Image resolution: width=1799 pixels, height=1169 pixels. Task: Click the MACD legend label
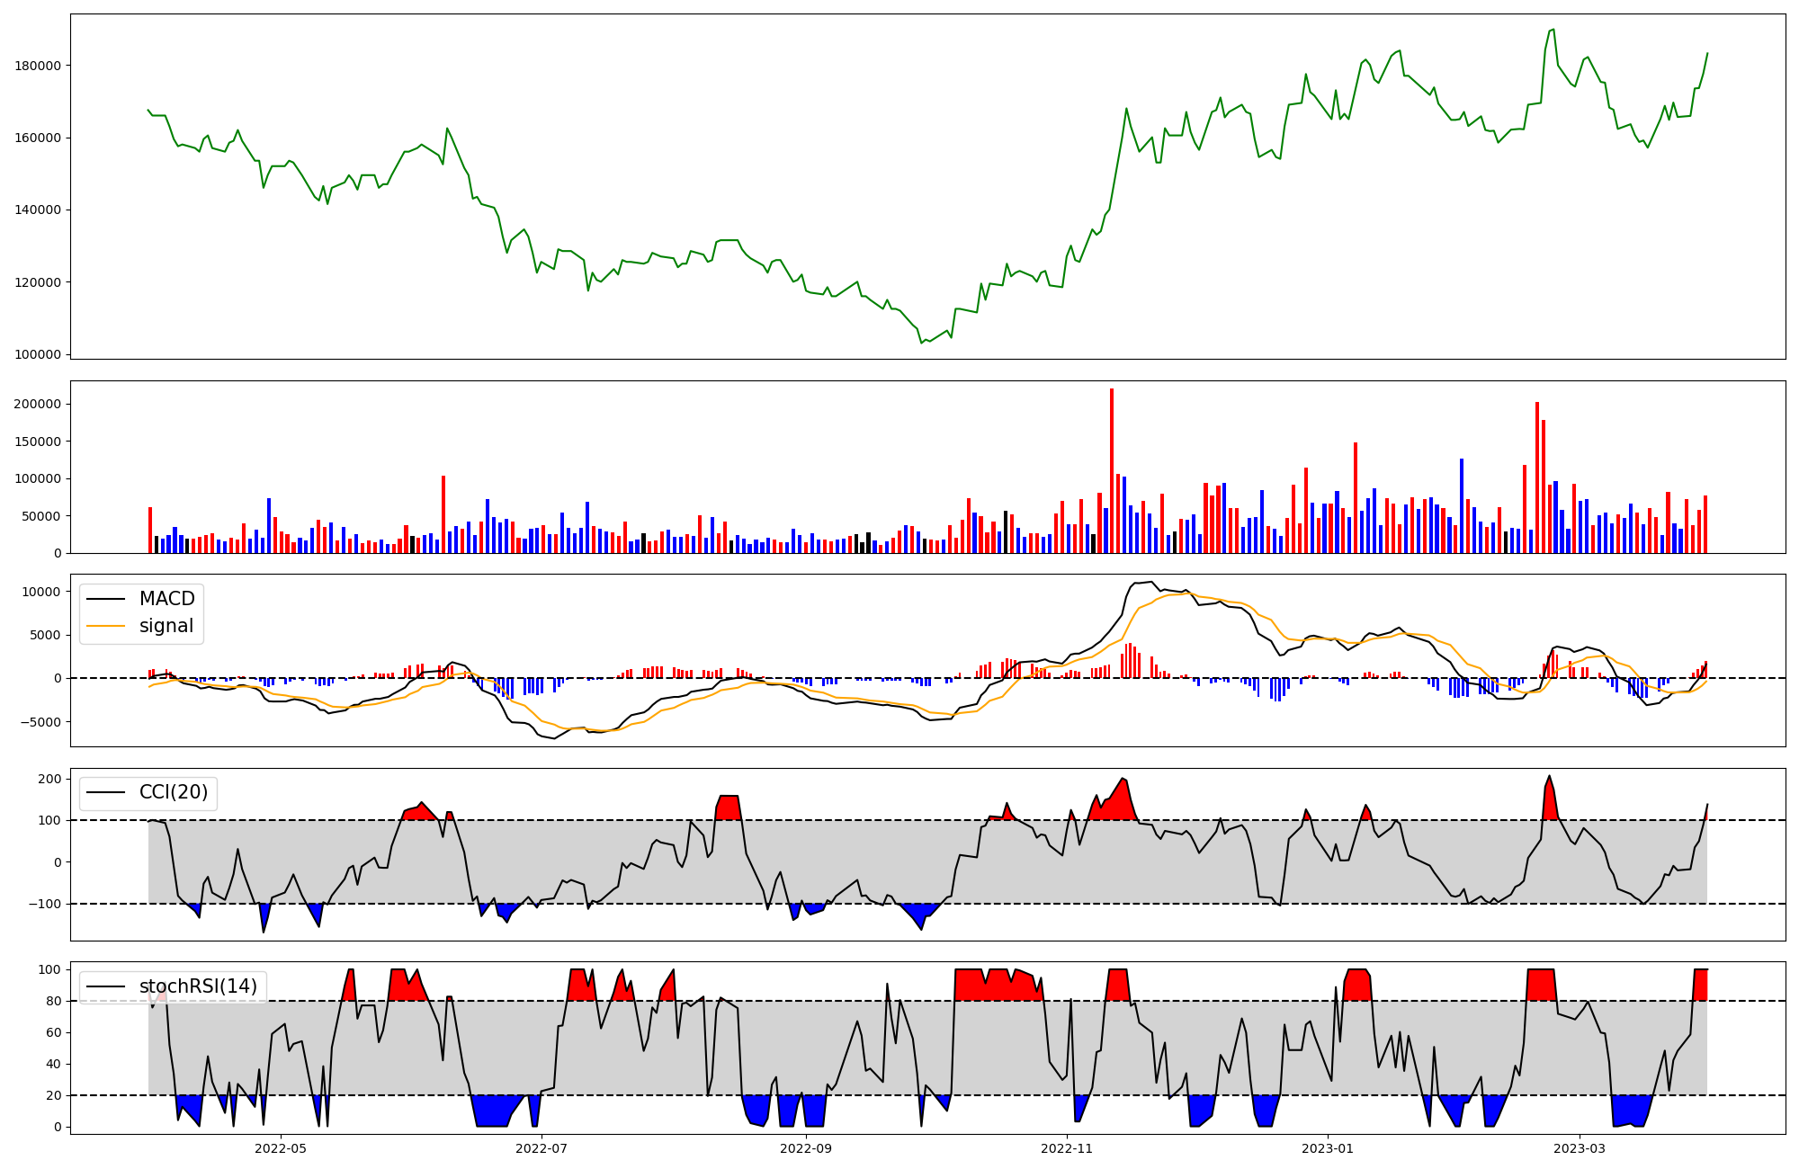click(x=166, y=599)
